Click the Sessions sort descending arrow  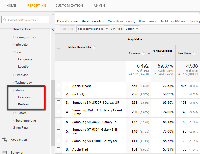(x=149, y=53)
